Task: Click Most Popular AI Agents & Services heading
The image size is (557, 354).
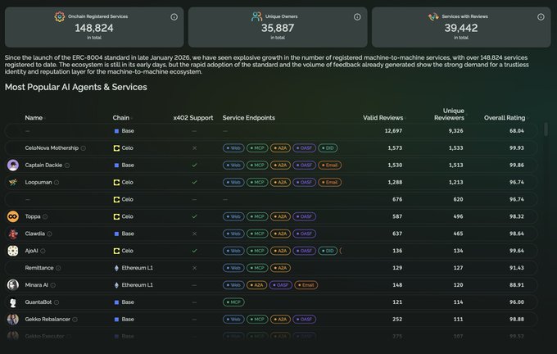Action: (x=75, y=87)
